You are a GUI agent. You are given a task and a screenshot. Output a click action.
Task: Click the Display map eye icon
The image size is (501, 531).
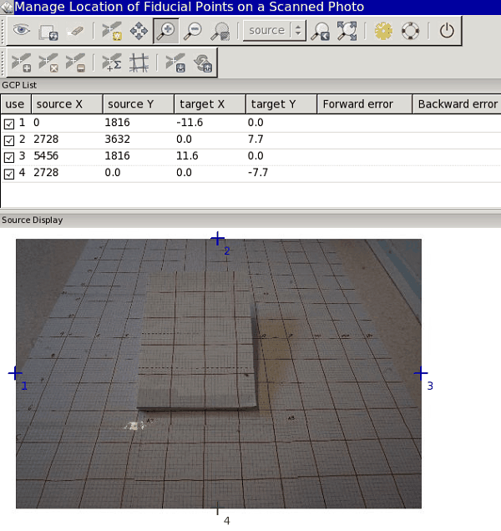21,31
